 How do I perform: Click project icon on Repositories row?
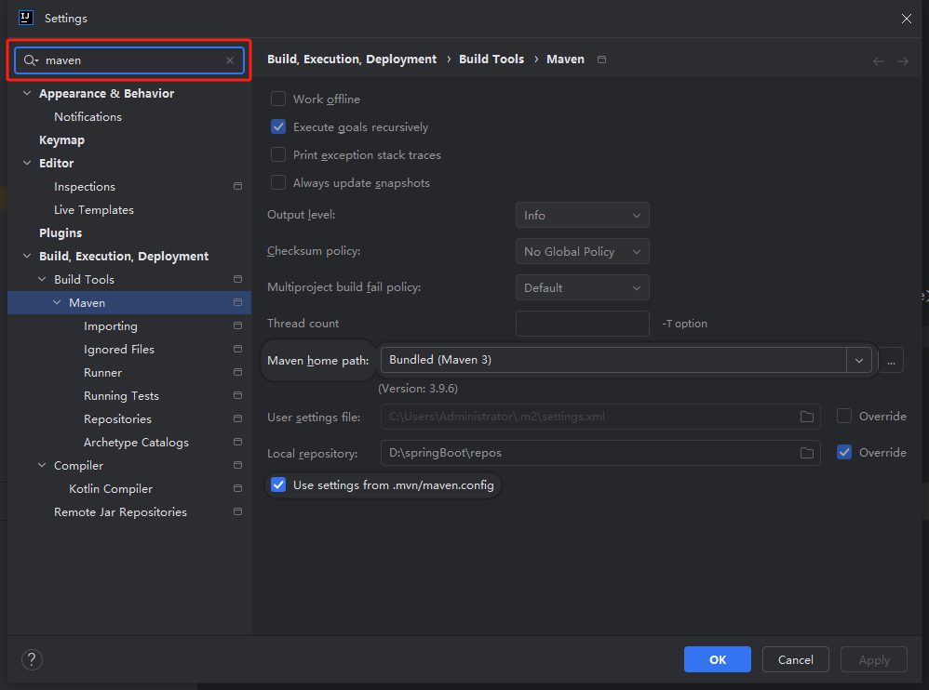point(237,418)
